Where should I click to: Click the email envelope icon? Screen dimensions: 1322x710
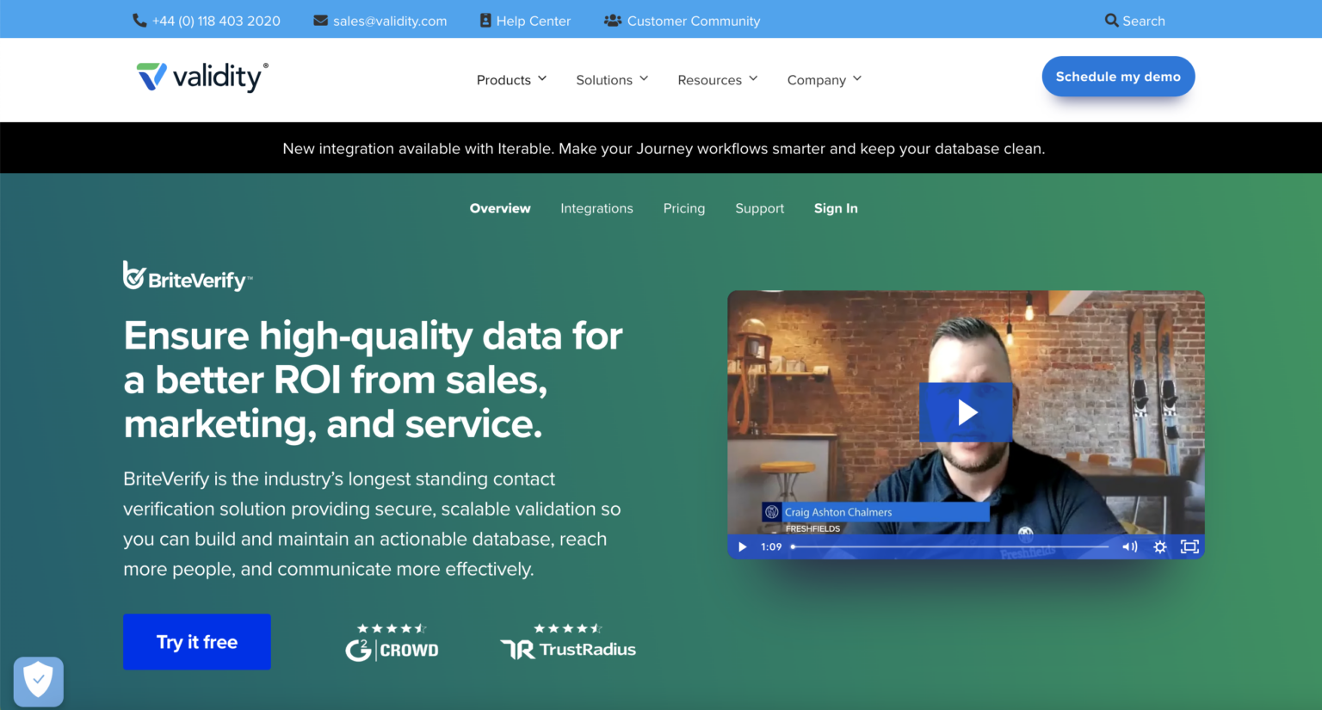[x=320, y=21]
